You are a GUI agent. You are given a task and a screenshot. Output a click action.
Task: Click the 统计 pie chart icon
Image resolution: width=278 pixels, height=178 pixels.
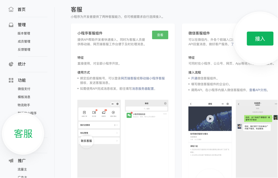tap(11, 64)
